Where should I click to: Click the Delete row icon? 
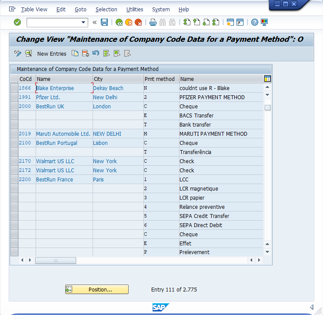85,54
